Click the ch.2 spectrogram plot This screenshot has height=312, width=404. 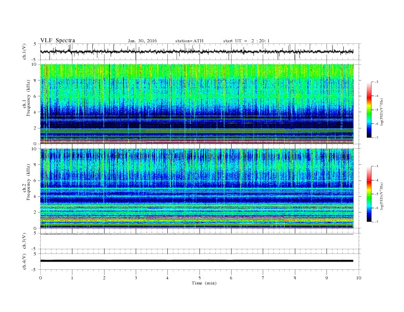(196, 188)
